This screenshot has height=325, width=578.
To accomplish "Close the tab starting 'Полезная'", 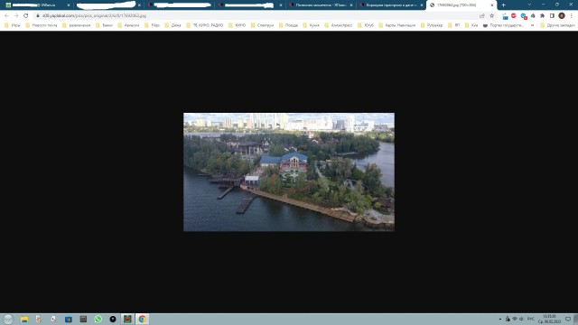I will [351, 5].
